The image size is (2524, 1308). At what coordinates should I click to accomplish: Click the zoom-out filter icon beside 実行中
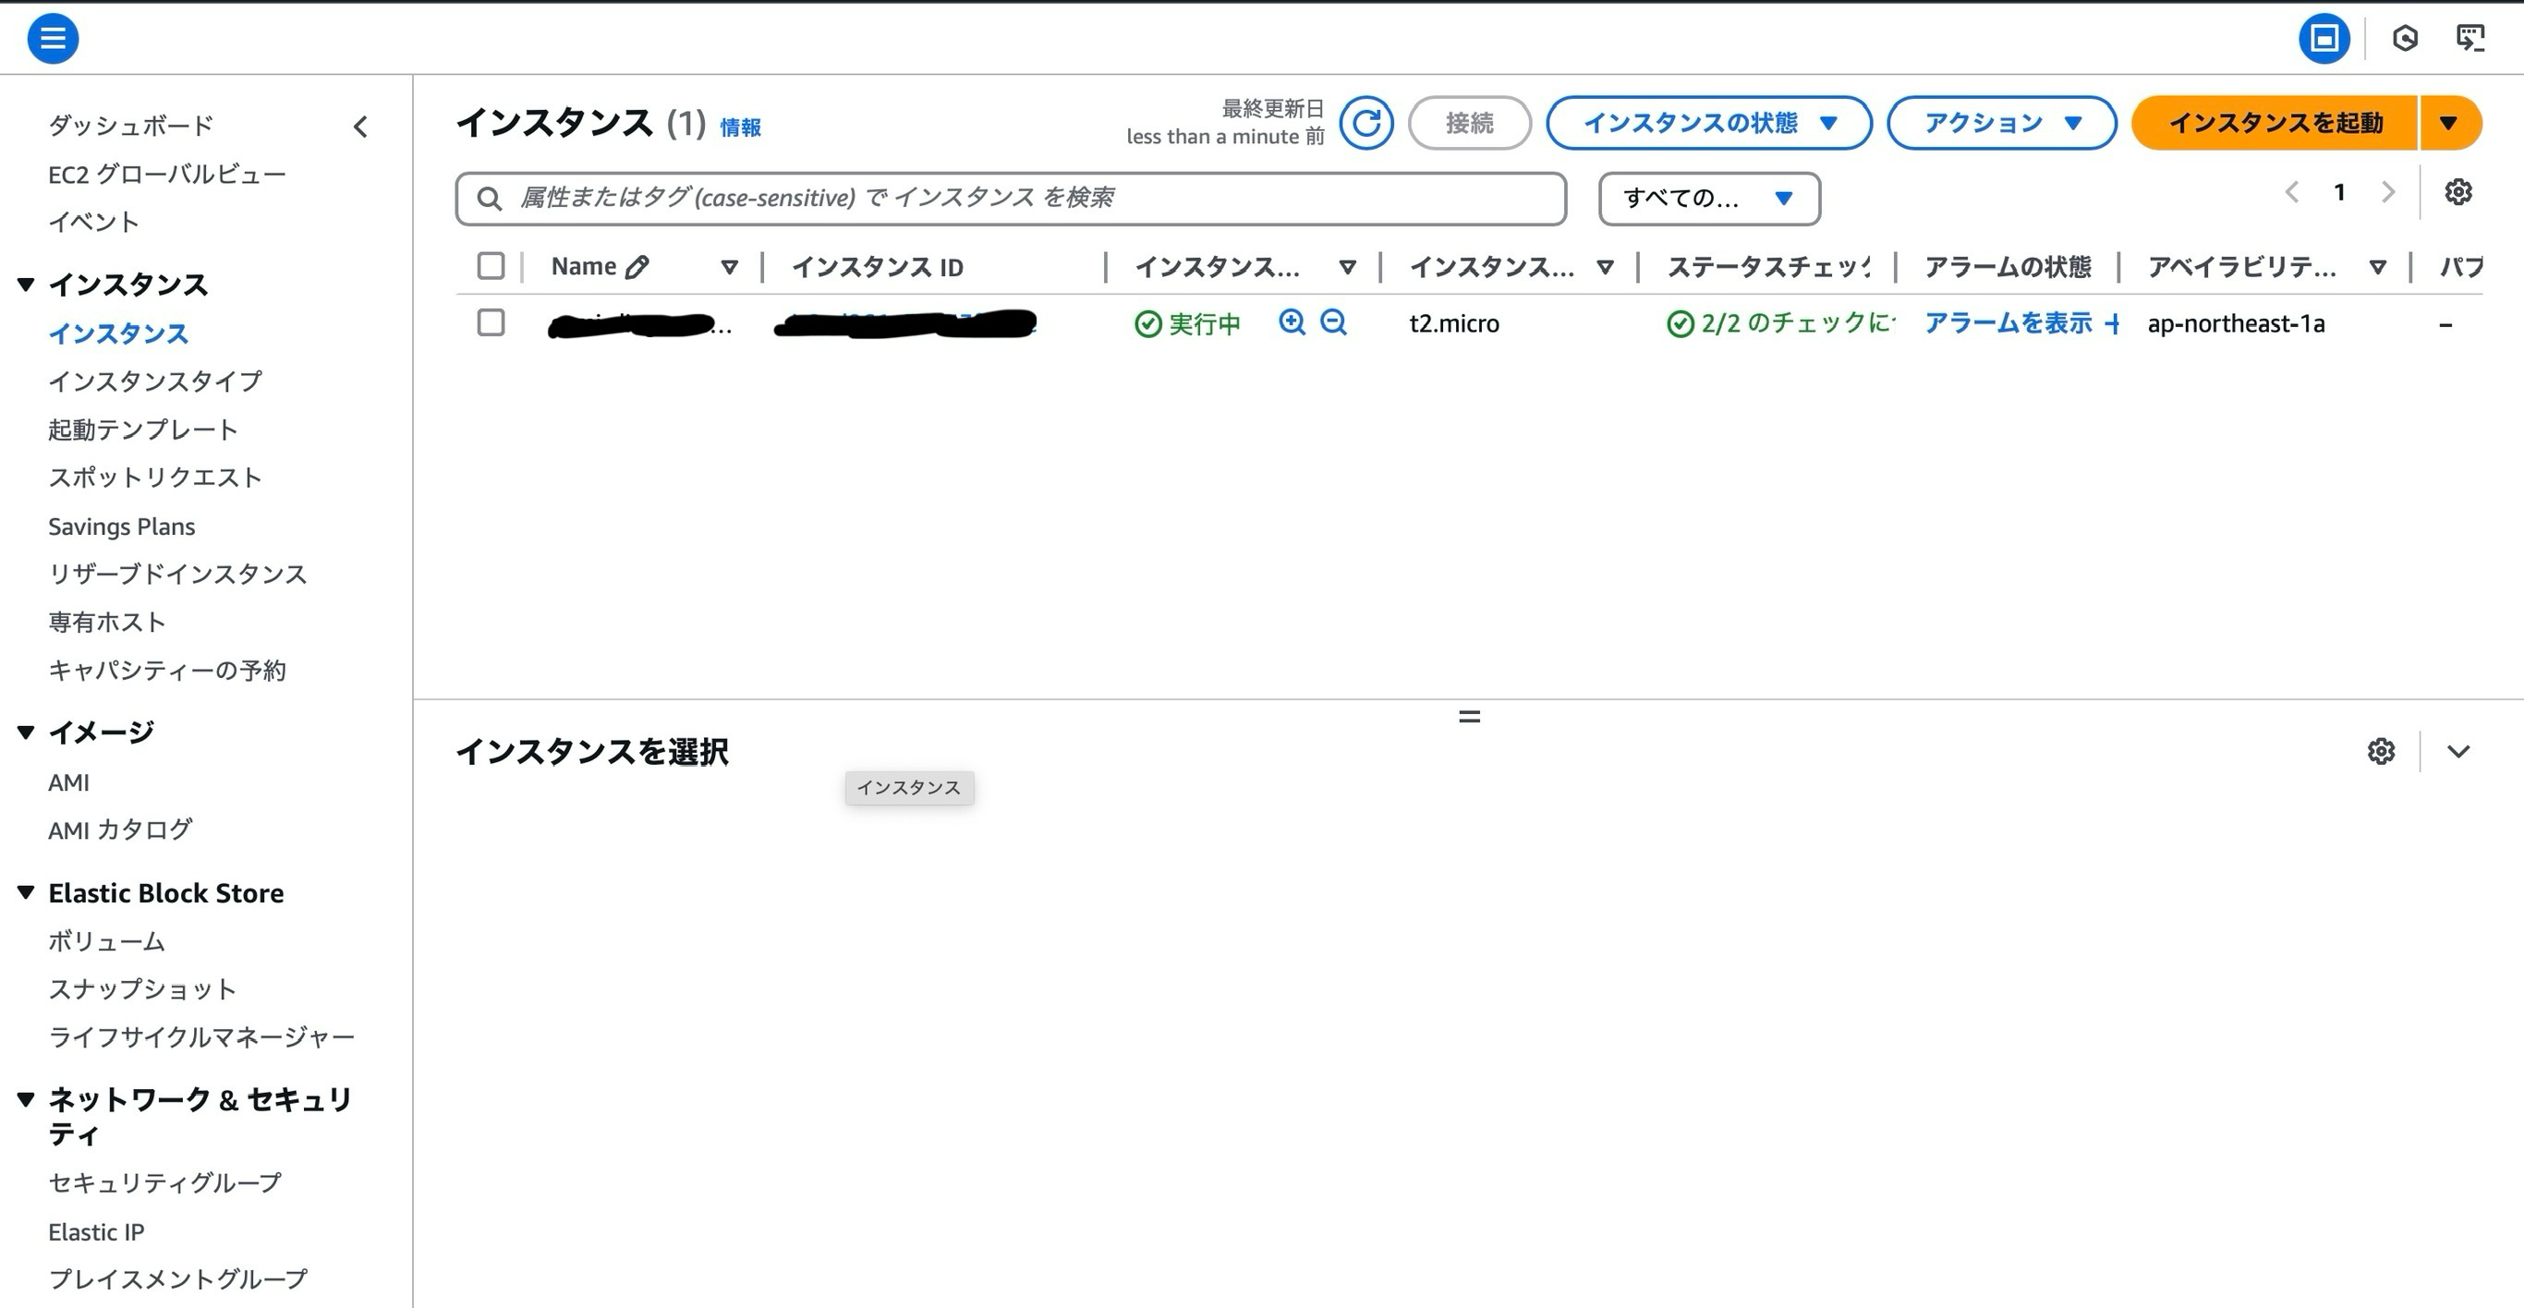(x=1333, y=322)
